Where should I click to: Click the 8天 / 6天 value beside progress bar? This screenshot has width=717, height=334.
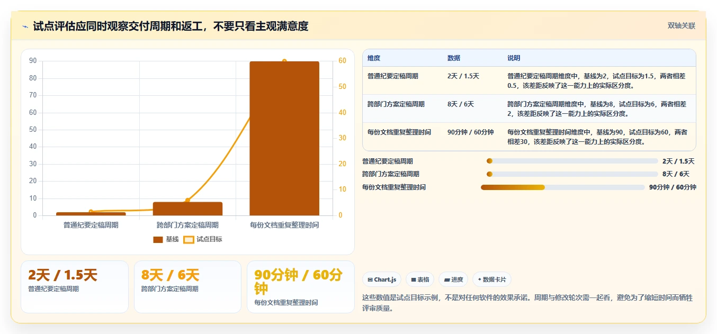(676, 174)
